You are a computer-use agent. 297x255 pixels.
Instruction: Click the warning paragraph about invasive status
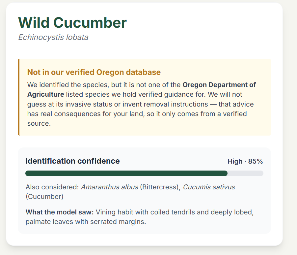click(142, 104)
